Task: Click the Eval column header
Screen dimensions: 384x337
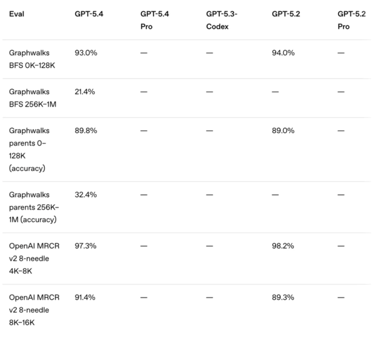Action: pos(17,14)
